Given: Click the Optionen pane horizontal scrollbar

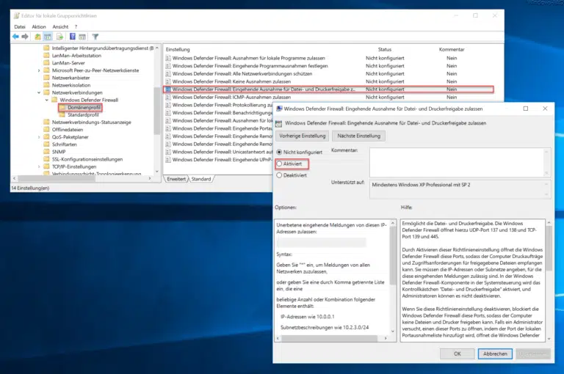Looking at the screenshot, I should tap(329, 338).
